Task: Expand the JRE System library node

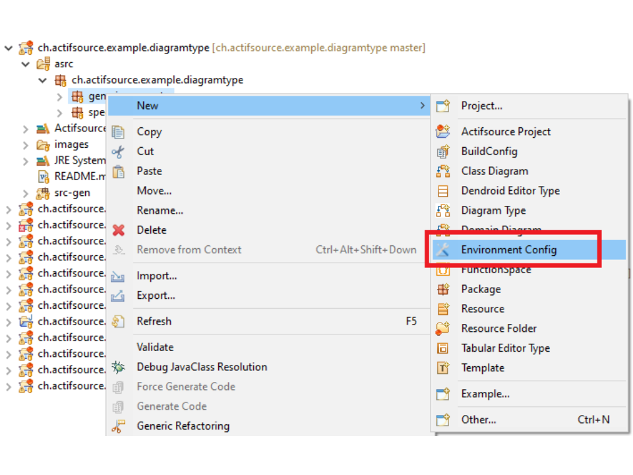Action: click(x=26, y=161)
